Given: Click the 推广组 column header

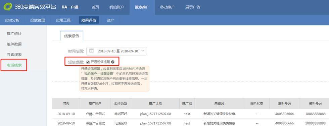Looking at the screenshot, I should click(187, 103).
